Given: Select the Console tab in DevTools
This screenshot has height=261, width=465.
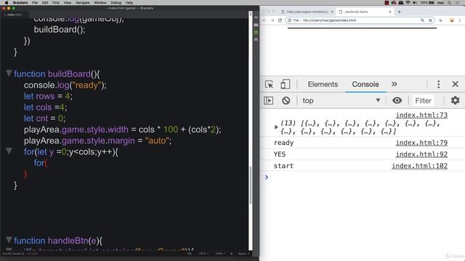Looking at the screenshot, I should pyautogui.click(x=365, y=84).
